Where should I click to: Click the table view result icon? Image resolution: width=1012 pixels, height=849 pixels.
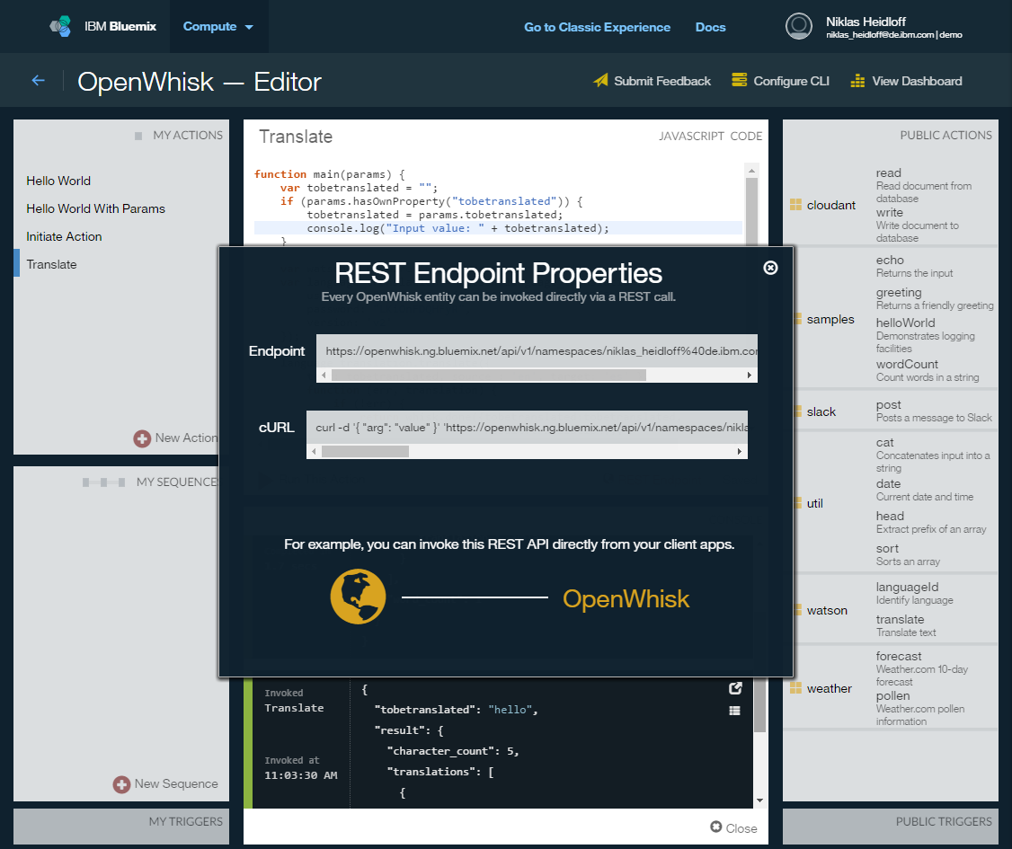tap(734, 711)
